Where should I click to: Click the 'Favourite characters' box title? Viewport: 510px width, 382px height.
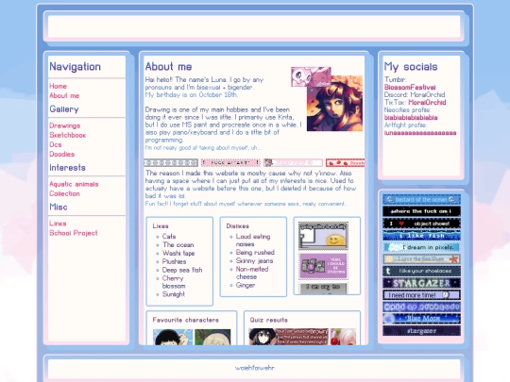pyautogui.click(x=186, y=320)
